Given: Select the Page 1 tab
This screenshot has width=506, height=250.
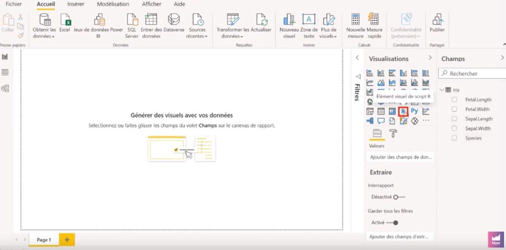Looking at the screenshot, I should click(x=44, y=240).
